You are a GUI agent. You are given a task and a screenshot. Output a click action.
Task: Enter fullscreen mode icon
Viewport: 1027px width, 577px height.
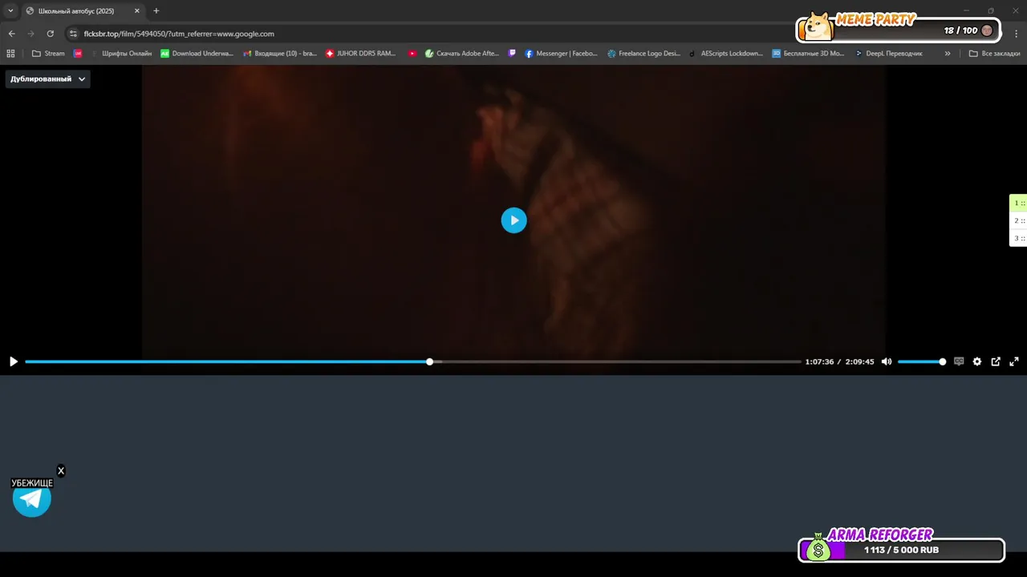tap(1014, 361)
